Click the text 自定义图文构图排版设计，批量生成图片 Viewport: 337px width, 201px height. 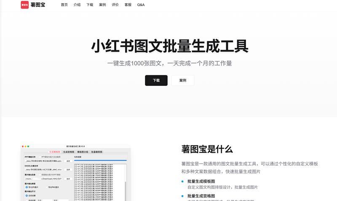(222, 187)
